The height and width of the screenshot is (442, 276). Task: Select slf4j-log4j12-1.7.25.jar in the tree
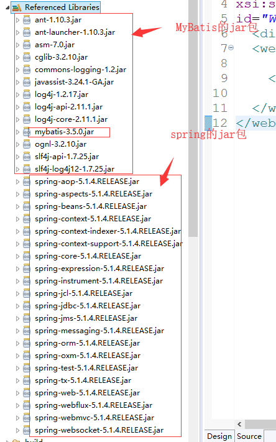(x=75, y=169)
